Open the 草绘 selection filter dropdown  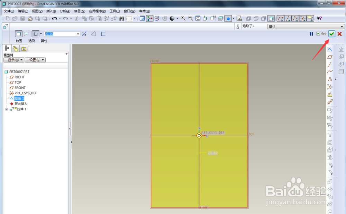(x=306, y=27)
